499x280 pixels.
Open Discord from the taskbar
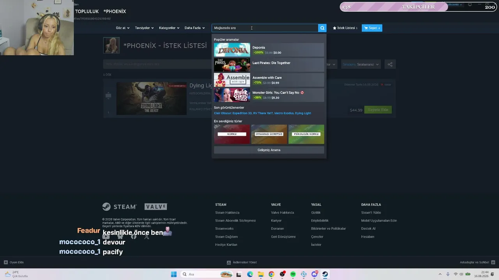tap(314, 274)
